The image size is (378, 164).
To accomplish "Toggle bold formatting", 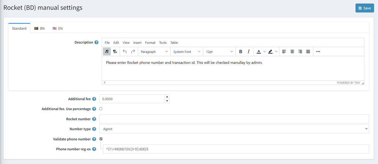I will (x=241, y=51).
